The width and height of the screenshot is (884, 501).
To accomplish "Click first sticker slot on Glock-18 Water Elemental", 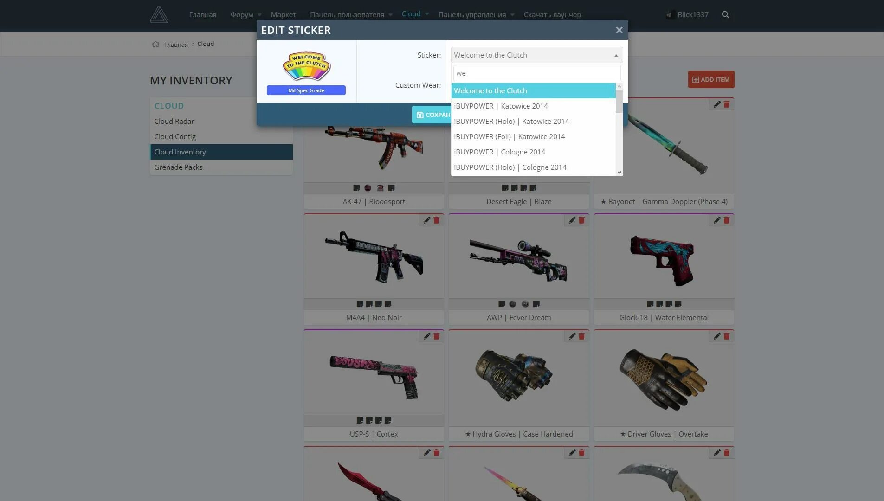I will [x=650, y=304].
